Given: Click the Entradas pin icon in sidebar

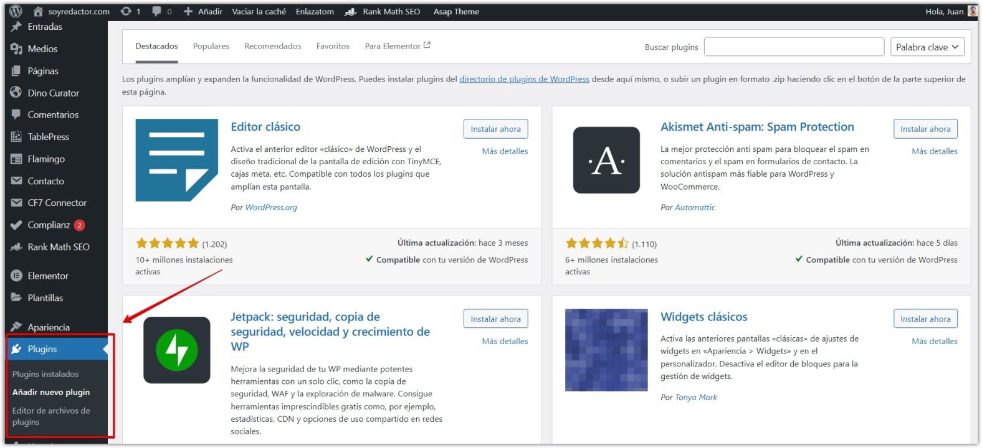Looking at the screenshot, I should click(16, 27).
